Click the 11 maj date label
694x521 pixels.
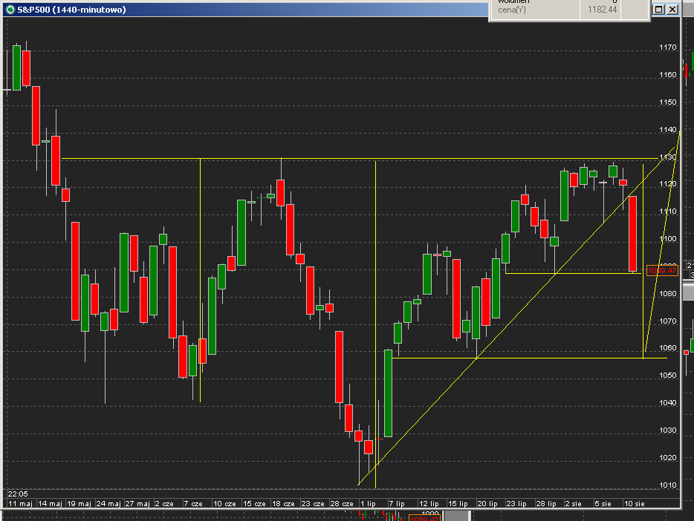(x=20, y=503)
